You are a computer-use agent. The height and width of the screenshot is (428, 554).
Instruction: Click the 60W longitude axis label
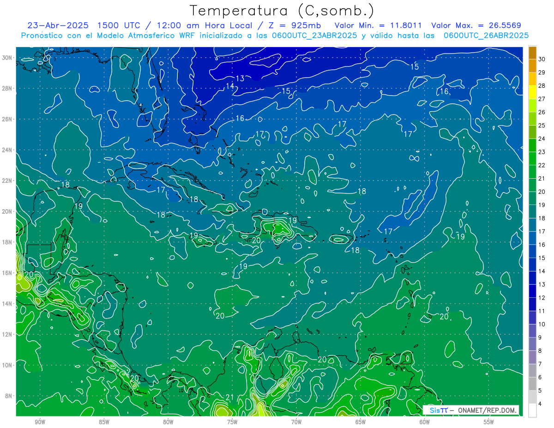click(425, 422)
